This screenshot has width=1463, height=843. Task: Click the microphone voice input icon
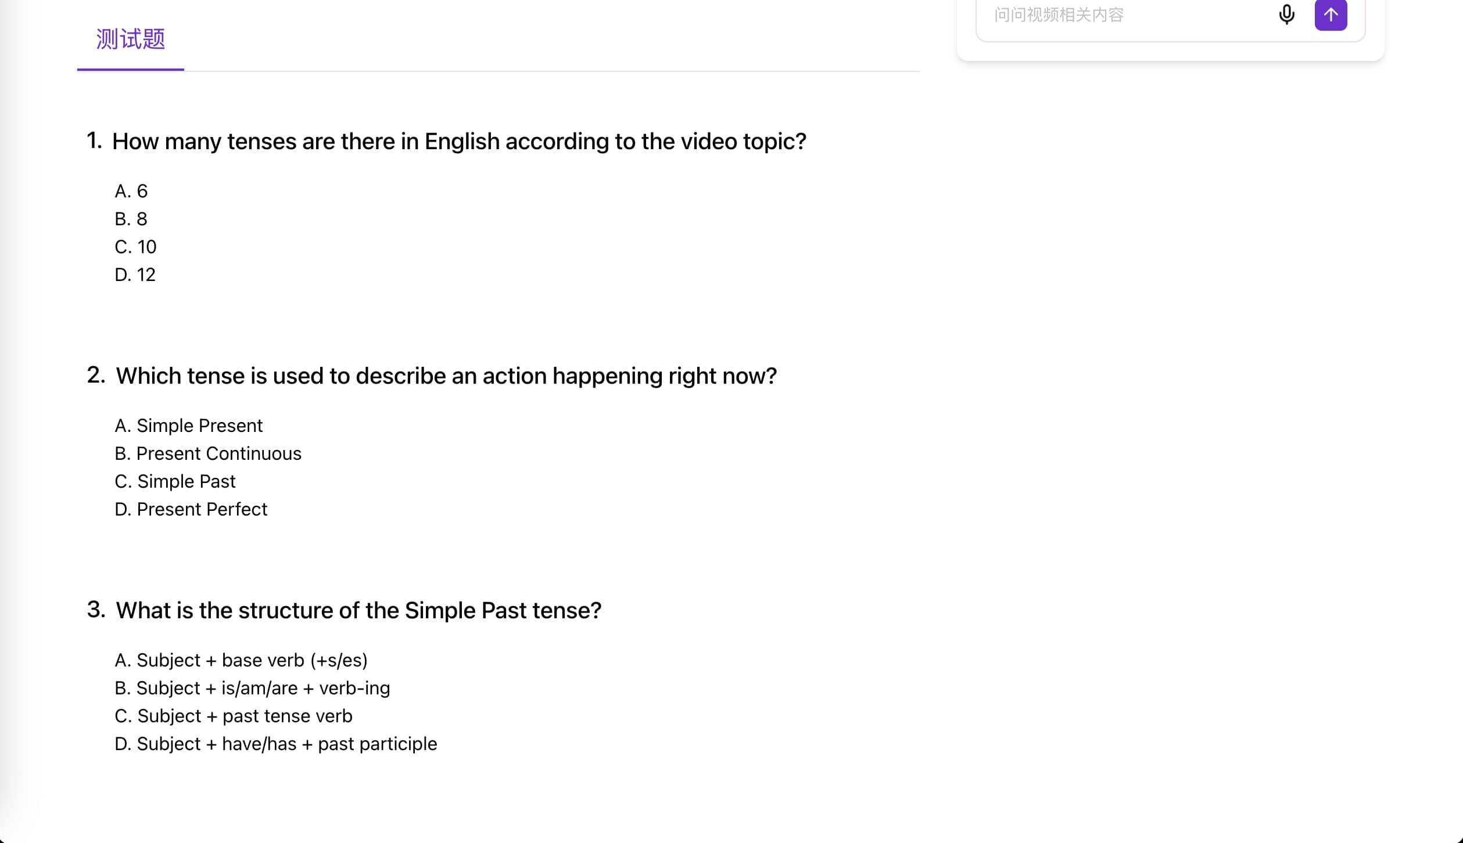1286,14
